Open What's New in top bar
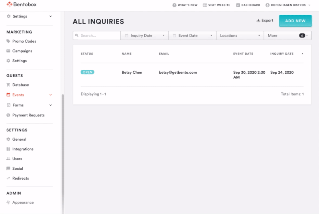 click(x=185, y=5)
